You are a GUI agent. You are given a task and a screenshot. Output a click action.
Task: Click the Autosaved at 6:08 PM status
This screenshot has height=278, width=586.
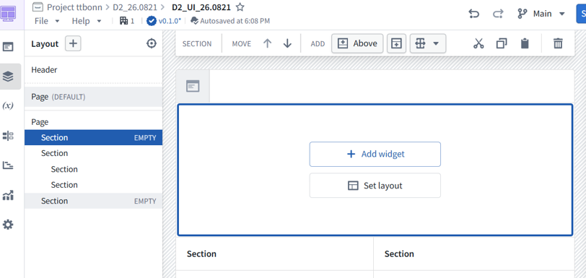tap(230, 21)
